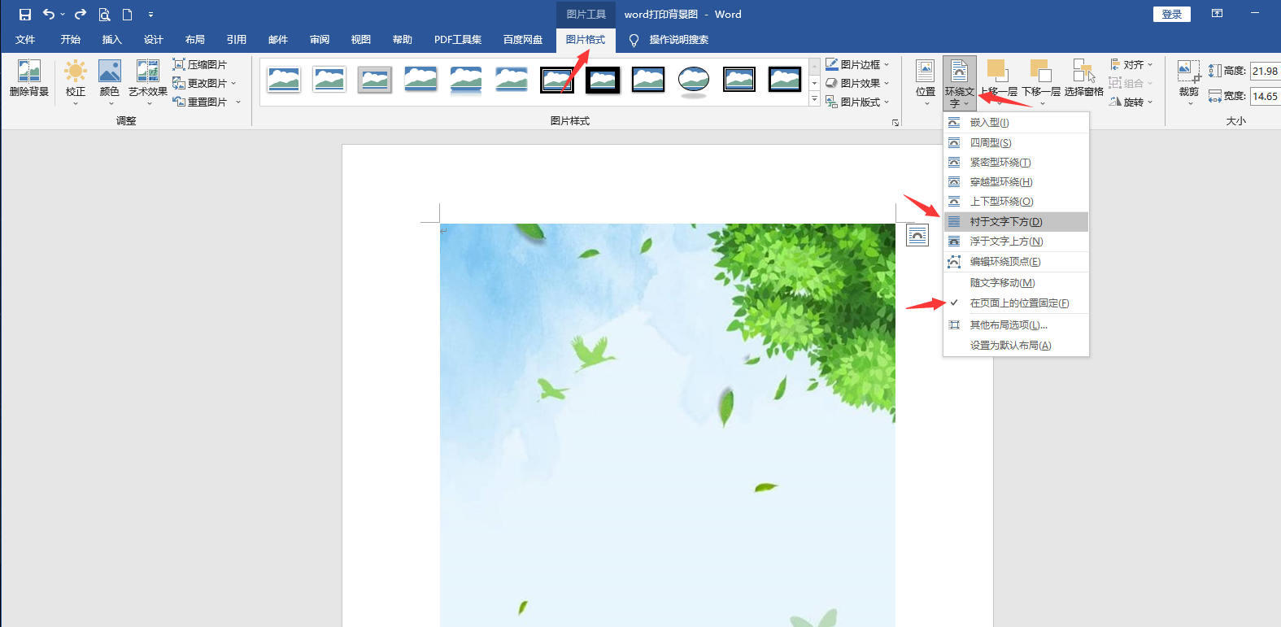Click the height (高度) input field
Image resolution: width=1281 pixels, height=627 pixels.
click(x=1264, y=72)
